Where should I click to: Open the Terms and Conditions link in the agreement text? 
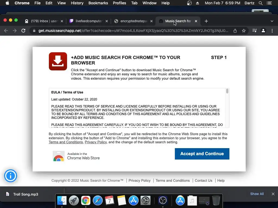click(66, 142)
